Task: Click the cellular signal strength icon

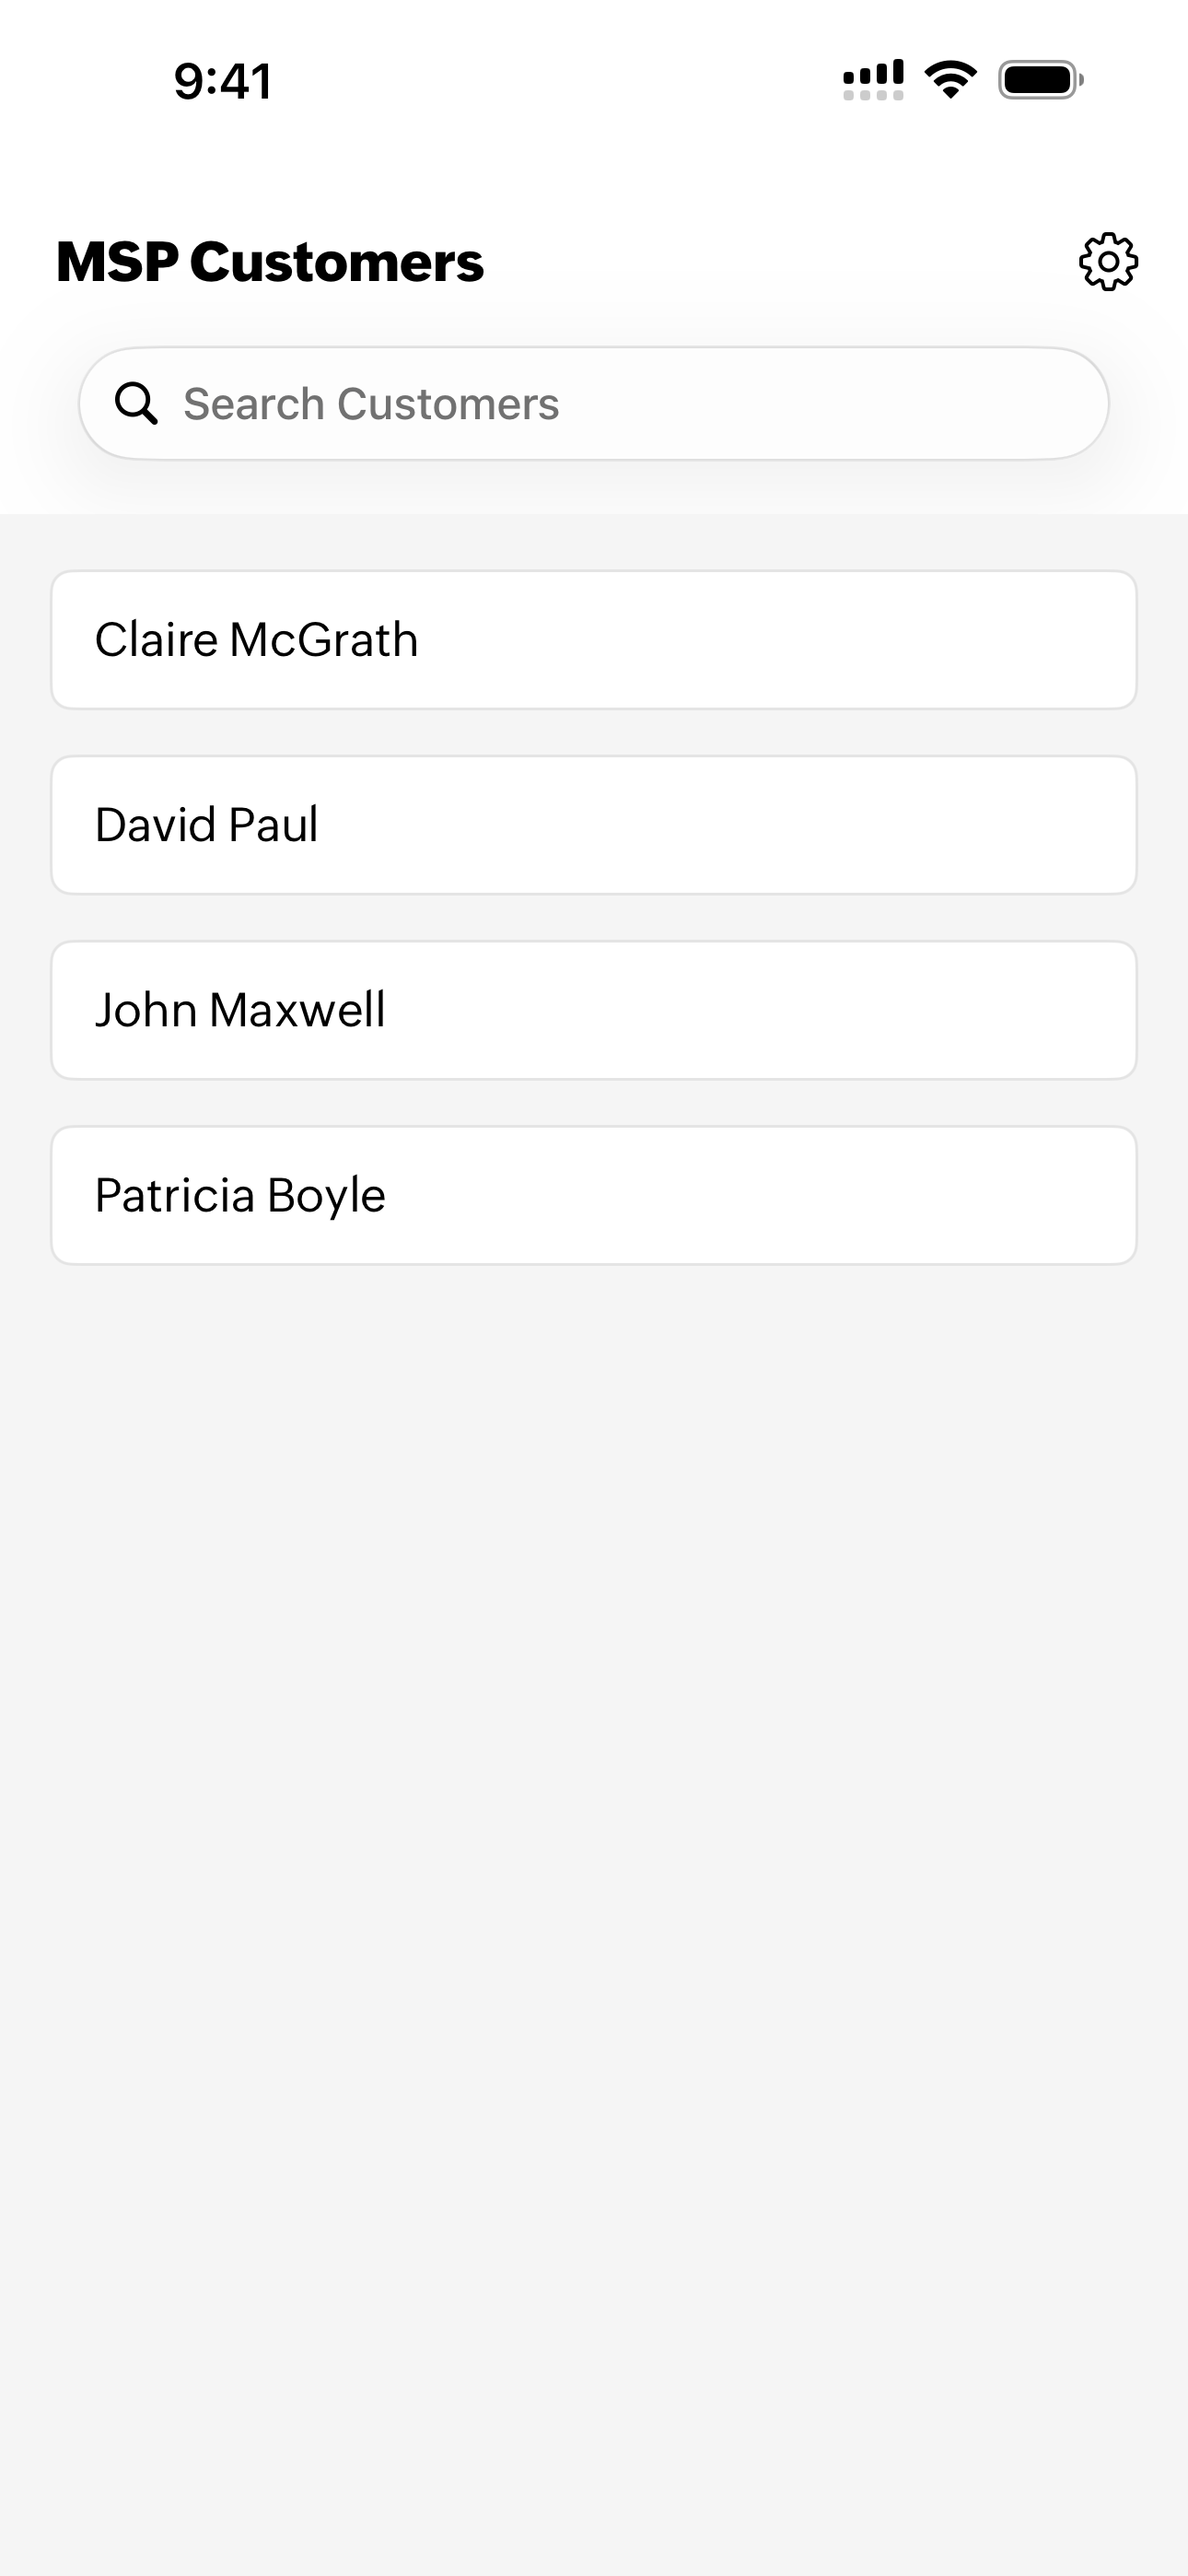Action: [x=873, y=80]
